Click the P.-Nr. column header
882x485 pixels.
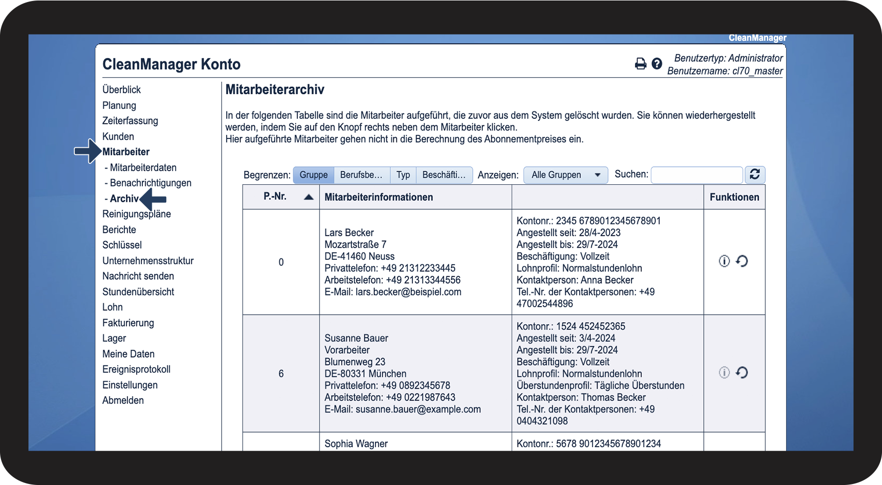click(x=281, y=197)
